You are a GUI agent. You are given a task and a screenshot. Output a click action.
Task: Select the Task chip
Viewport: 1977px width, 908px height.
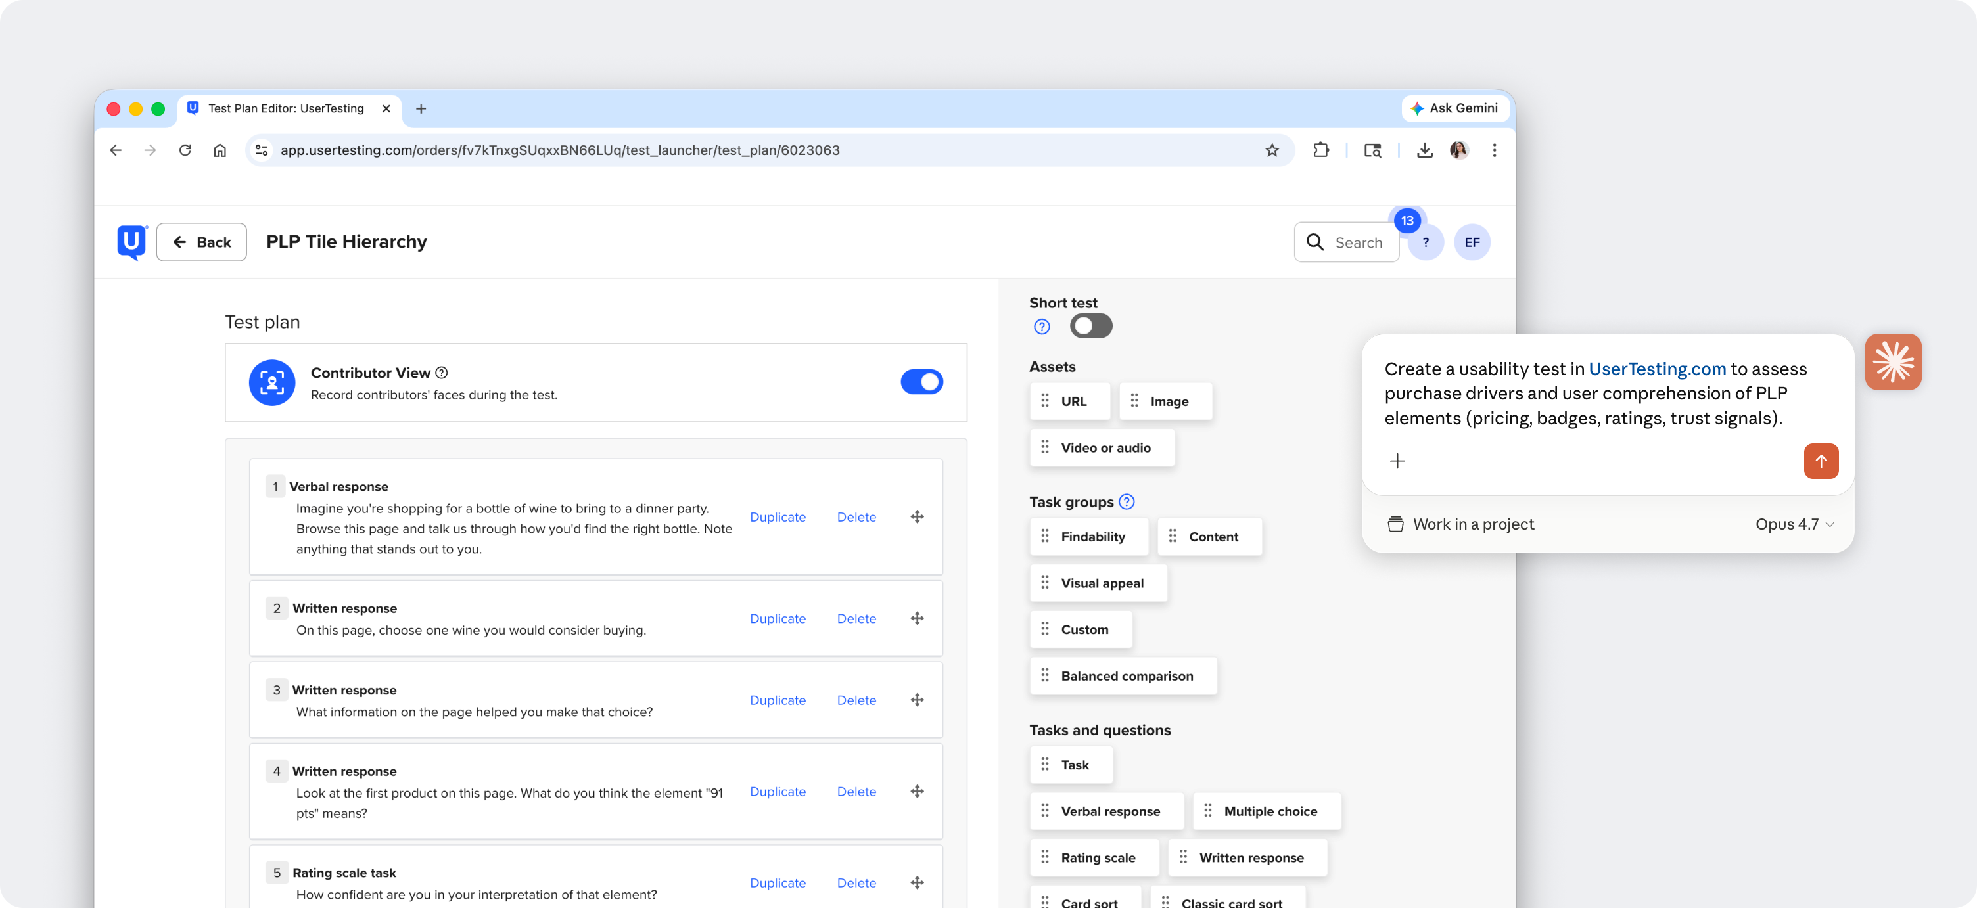point(1071,765)
